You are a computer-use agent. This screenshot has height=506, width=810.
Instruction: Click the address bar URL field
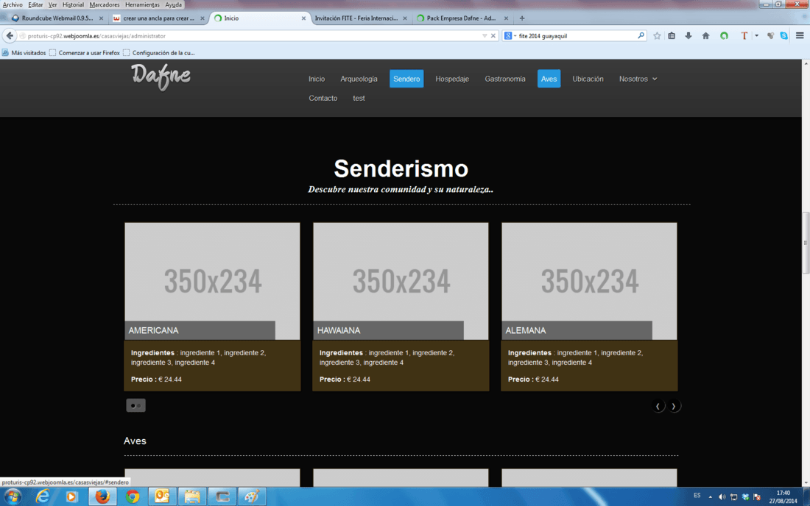[253, 35]
